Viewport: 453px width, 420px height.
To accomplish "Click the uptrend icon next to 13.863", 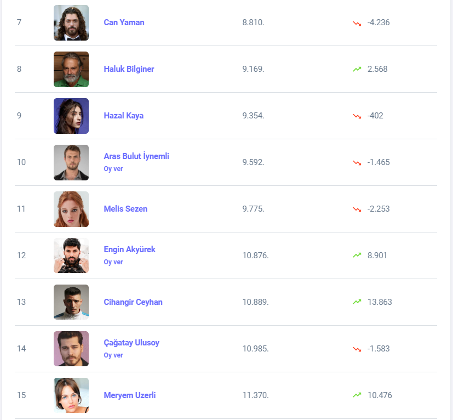I will coord(357,302).
